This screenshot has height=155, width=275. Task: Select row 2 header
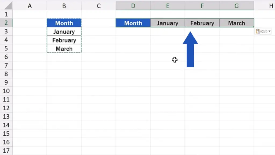(6, 23)
